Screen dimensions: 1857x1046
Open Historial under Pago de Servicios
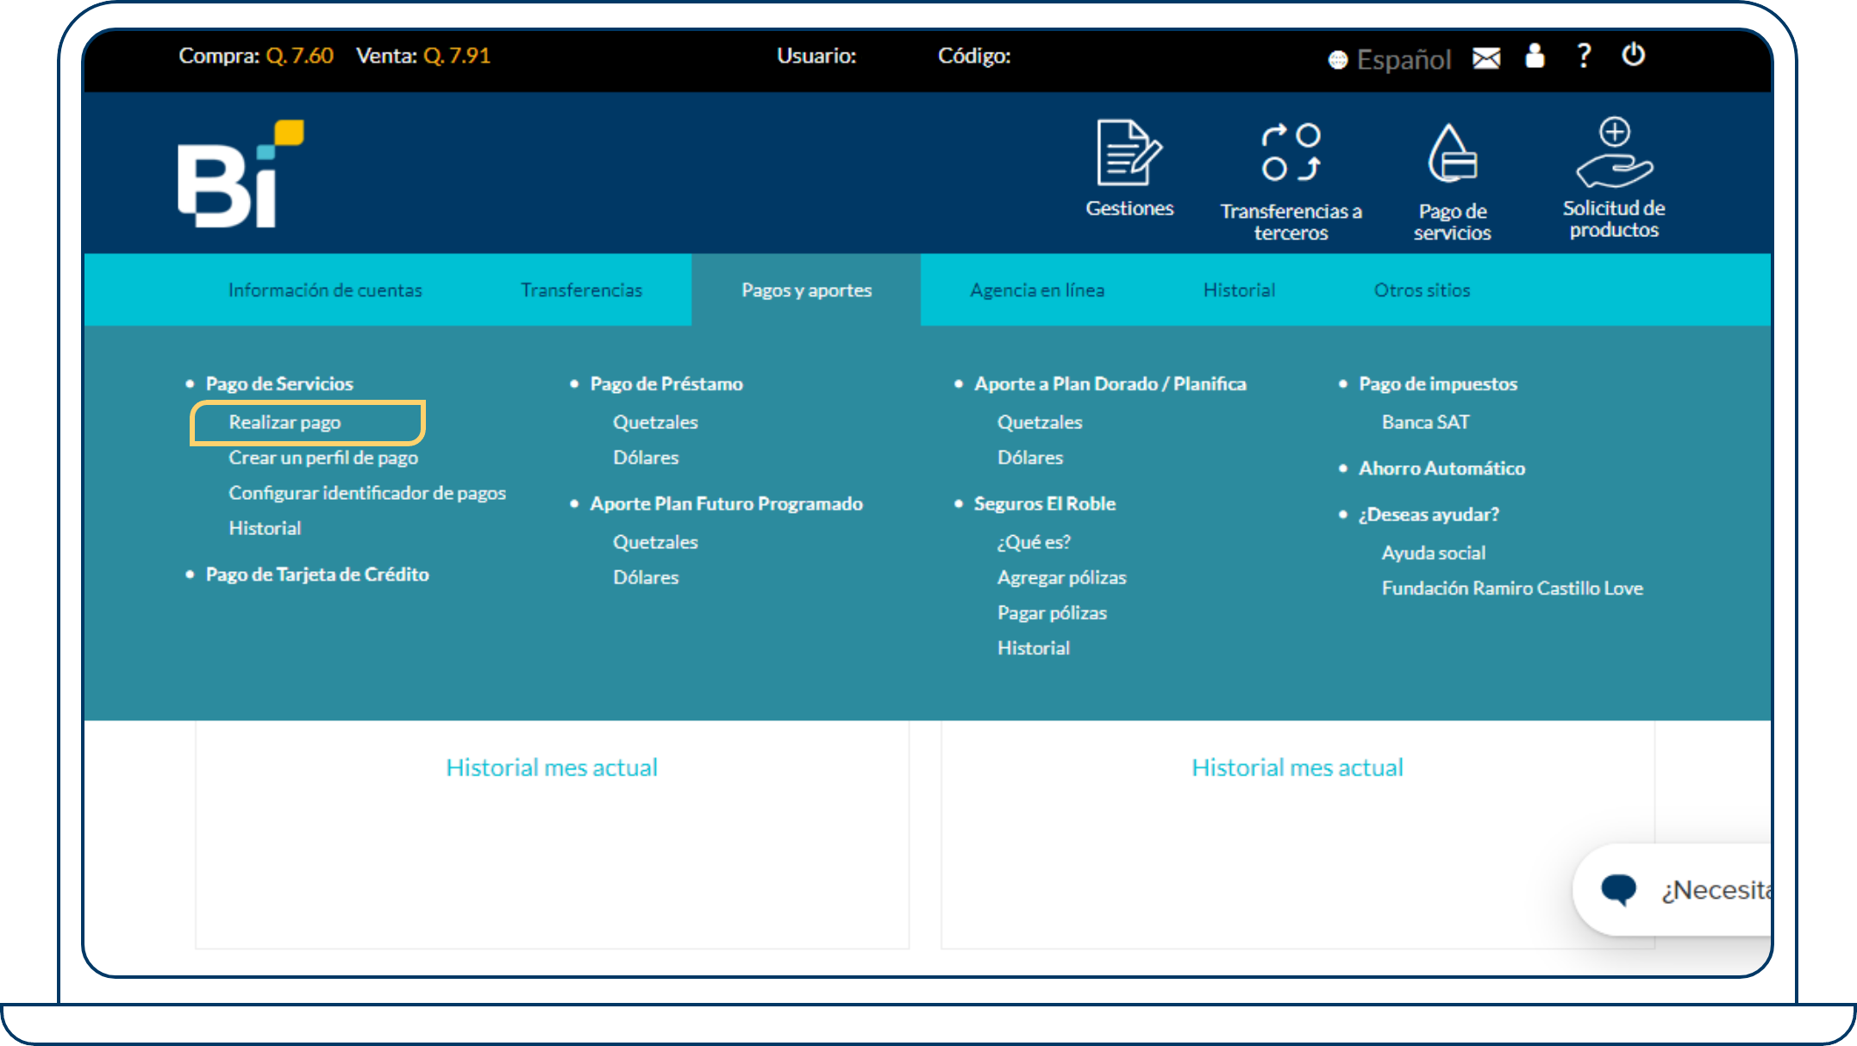point(265,528)
